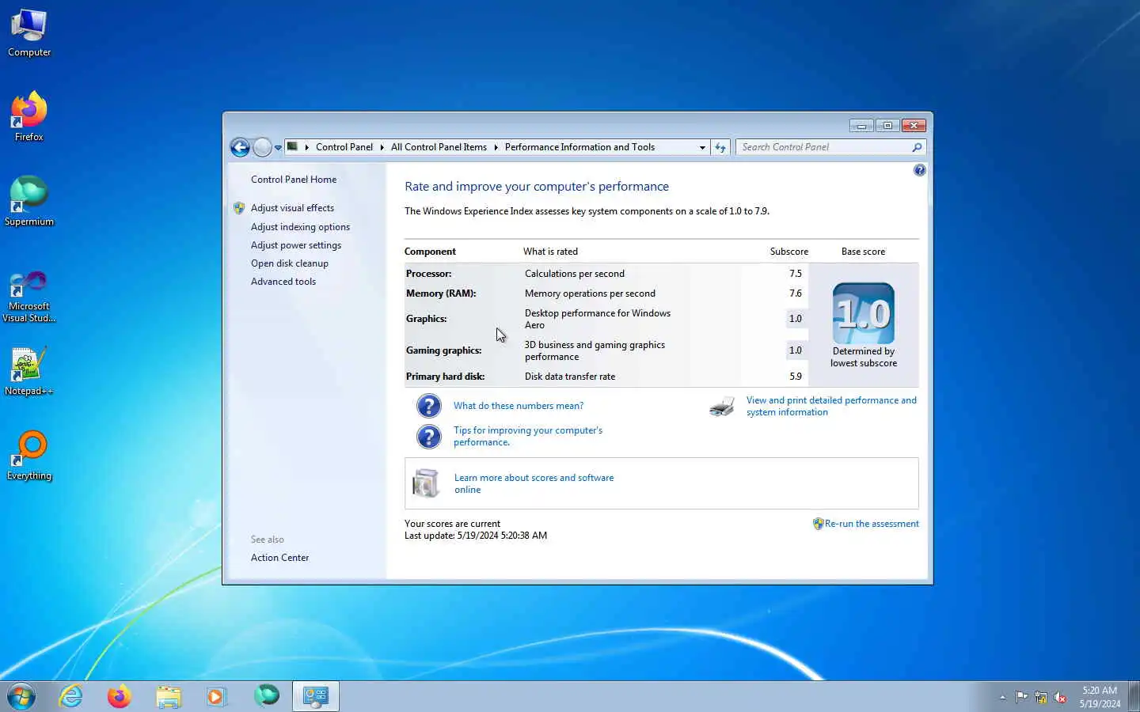Open Adjust visual effects link
Image resolution: width=1140 pixels, height=712 pixels.
point(292,208)
